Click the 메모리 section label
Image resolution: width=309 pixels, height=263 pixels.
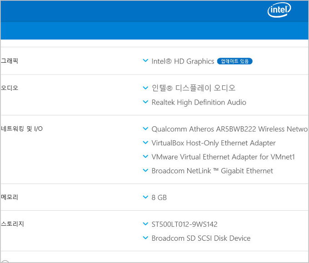click(x=10, y=197)
